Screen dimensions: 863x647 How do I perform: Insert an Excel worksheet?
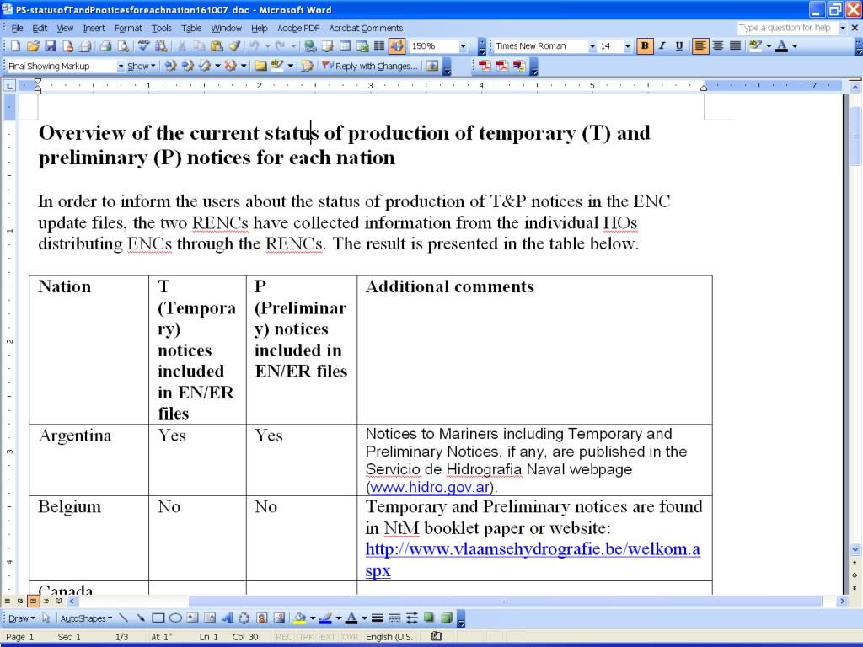pyautogui.click(x=362, y=46)
